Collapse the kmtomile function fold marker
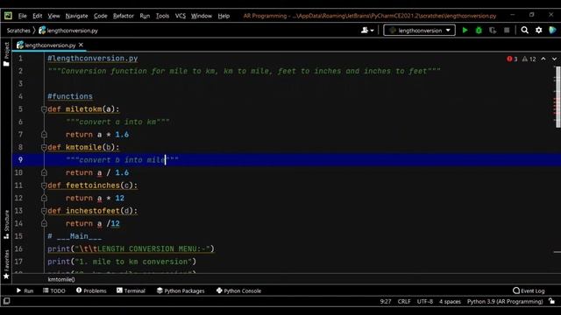Viewport: 561px width, 315px height. coord(44,147)
